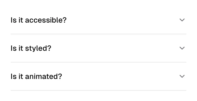Screen dimensions: 197x101
Task: Show the answer to "Is it styled?"
Action: pos(98,48)
